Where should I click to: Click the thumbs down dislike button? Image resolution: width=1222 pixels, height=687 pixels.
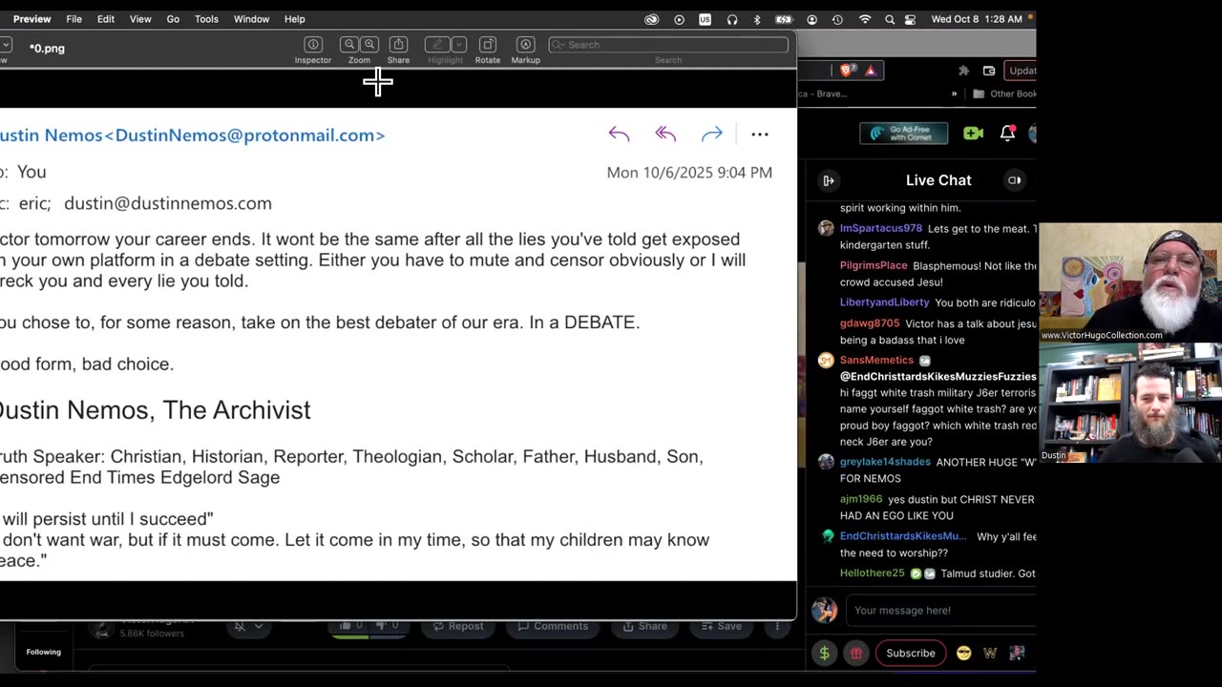[x=389, y=626]
